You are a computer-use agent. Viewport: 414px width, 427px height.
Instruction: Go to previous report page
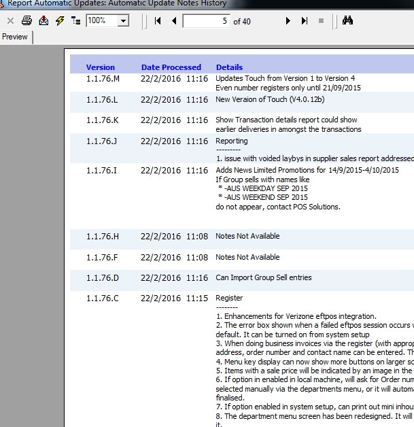click(174, 20)
